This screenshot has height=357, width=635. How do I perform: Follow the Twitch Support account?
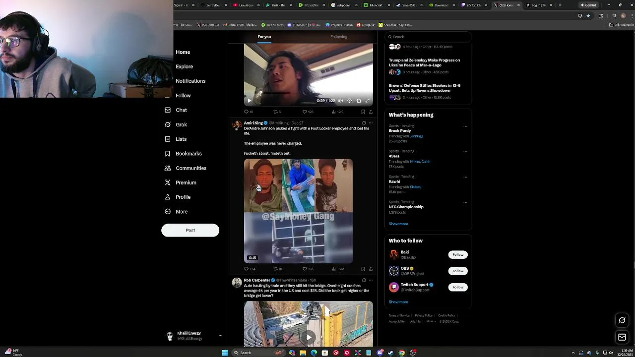point(458,287)
